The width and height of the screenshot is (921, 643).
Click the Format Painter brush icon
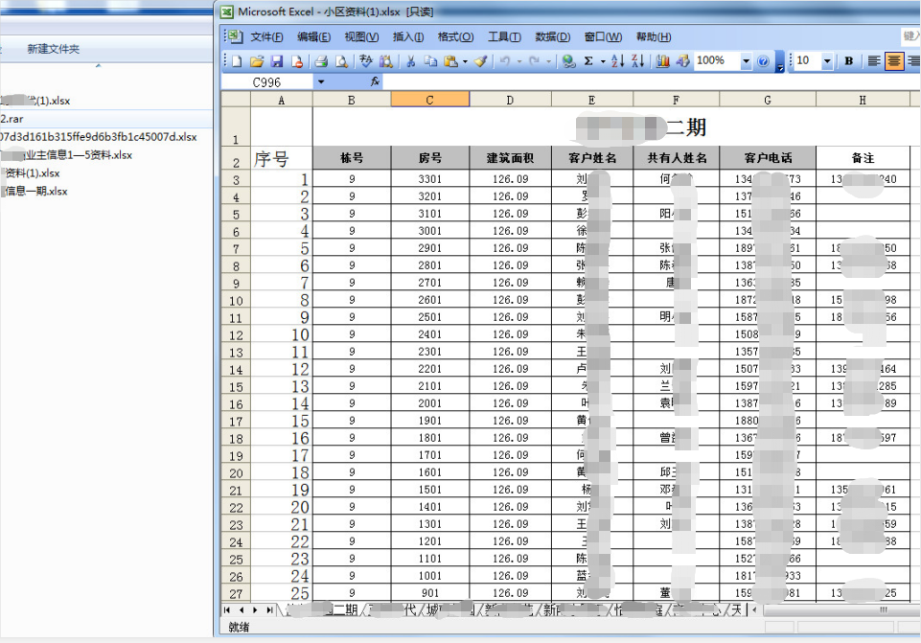click(480, 61)
